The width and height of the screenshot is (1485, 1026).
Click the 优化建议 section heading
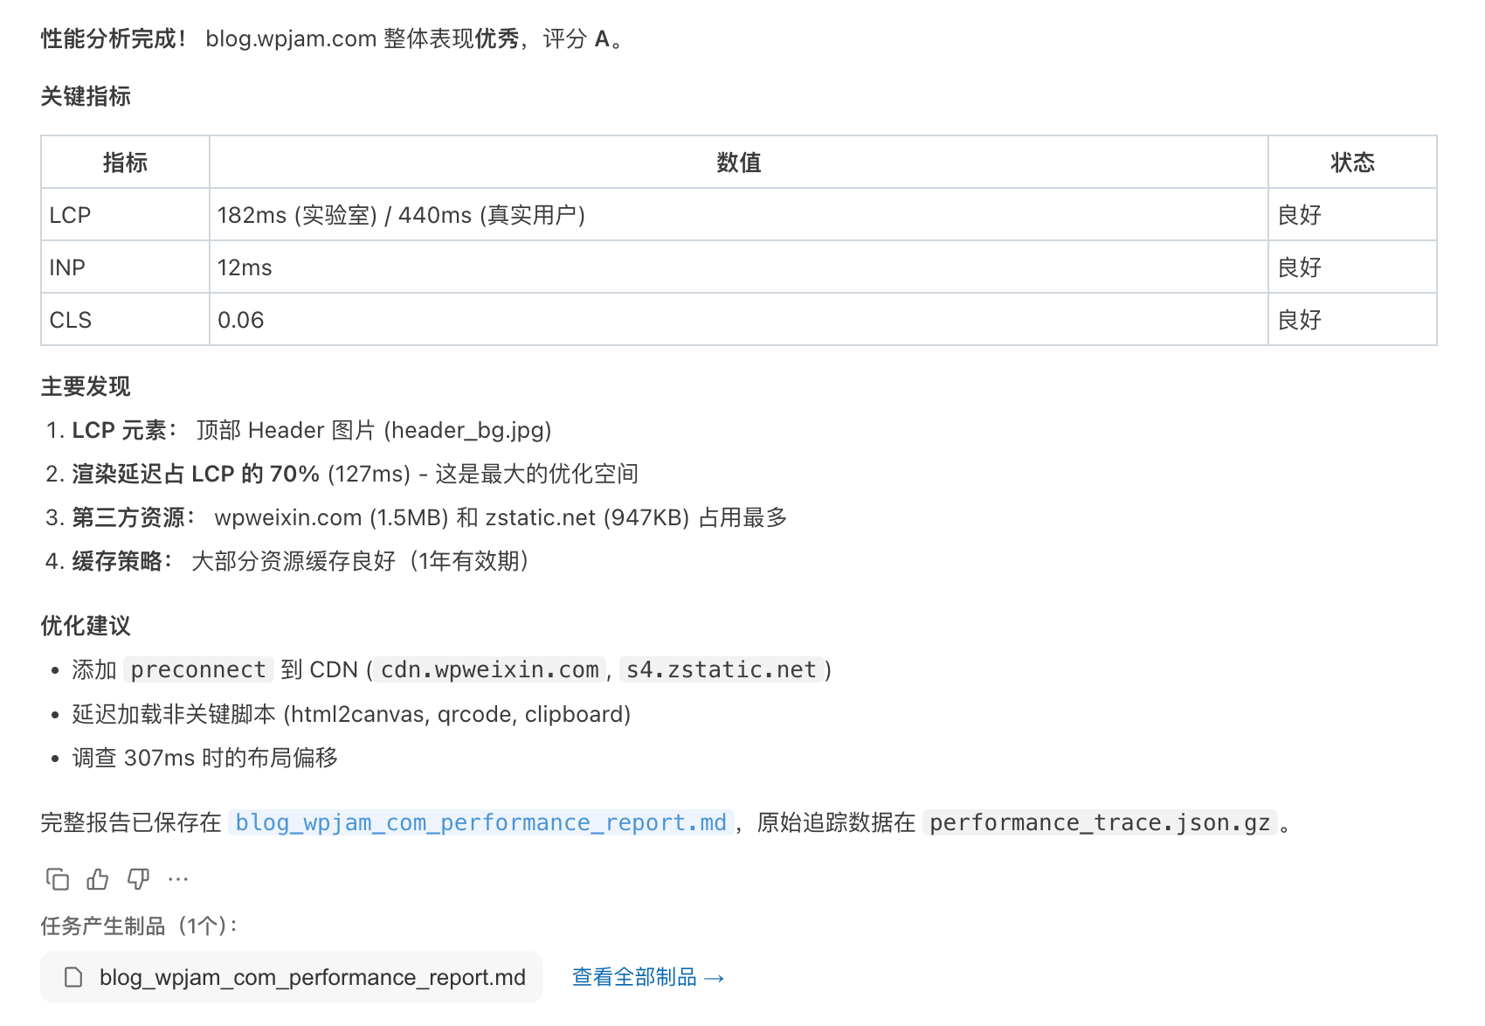click(86, 625)
